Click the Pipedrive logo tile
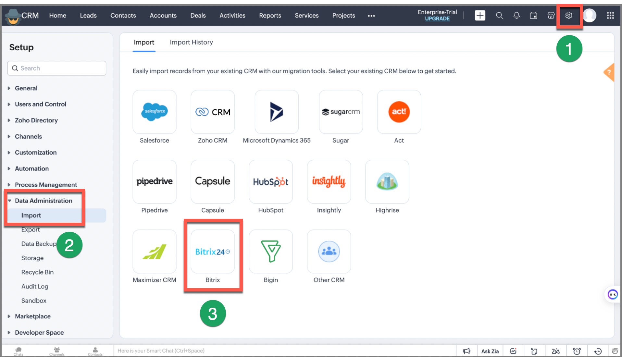Viewport: 622px width, 357px height. tap(155, 182)
